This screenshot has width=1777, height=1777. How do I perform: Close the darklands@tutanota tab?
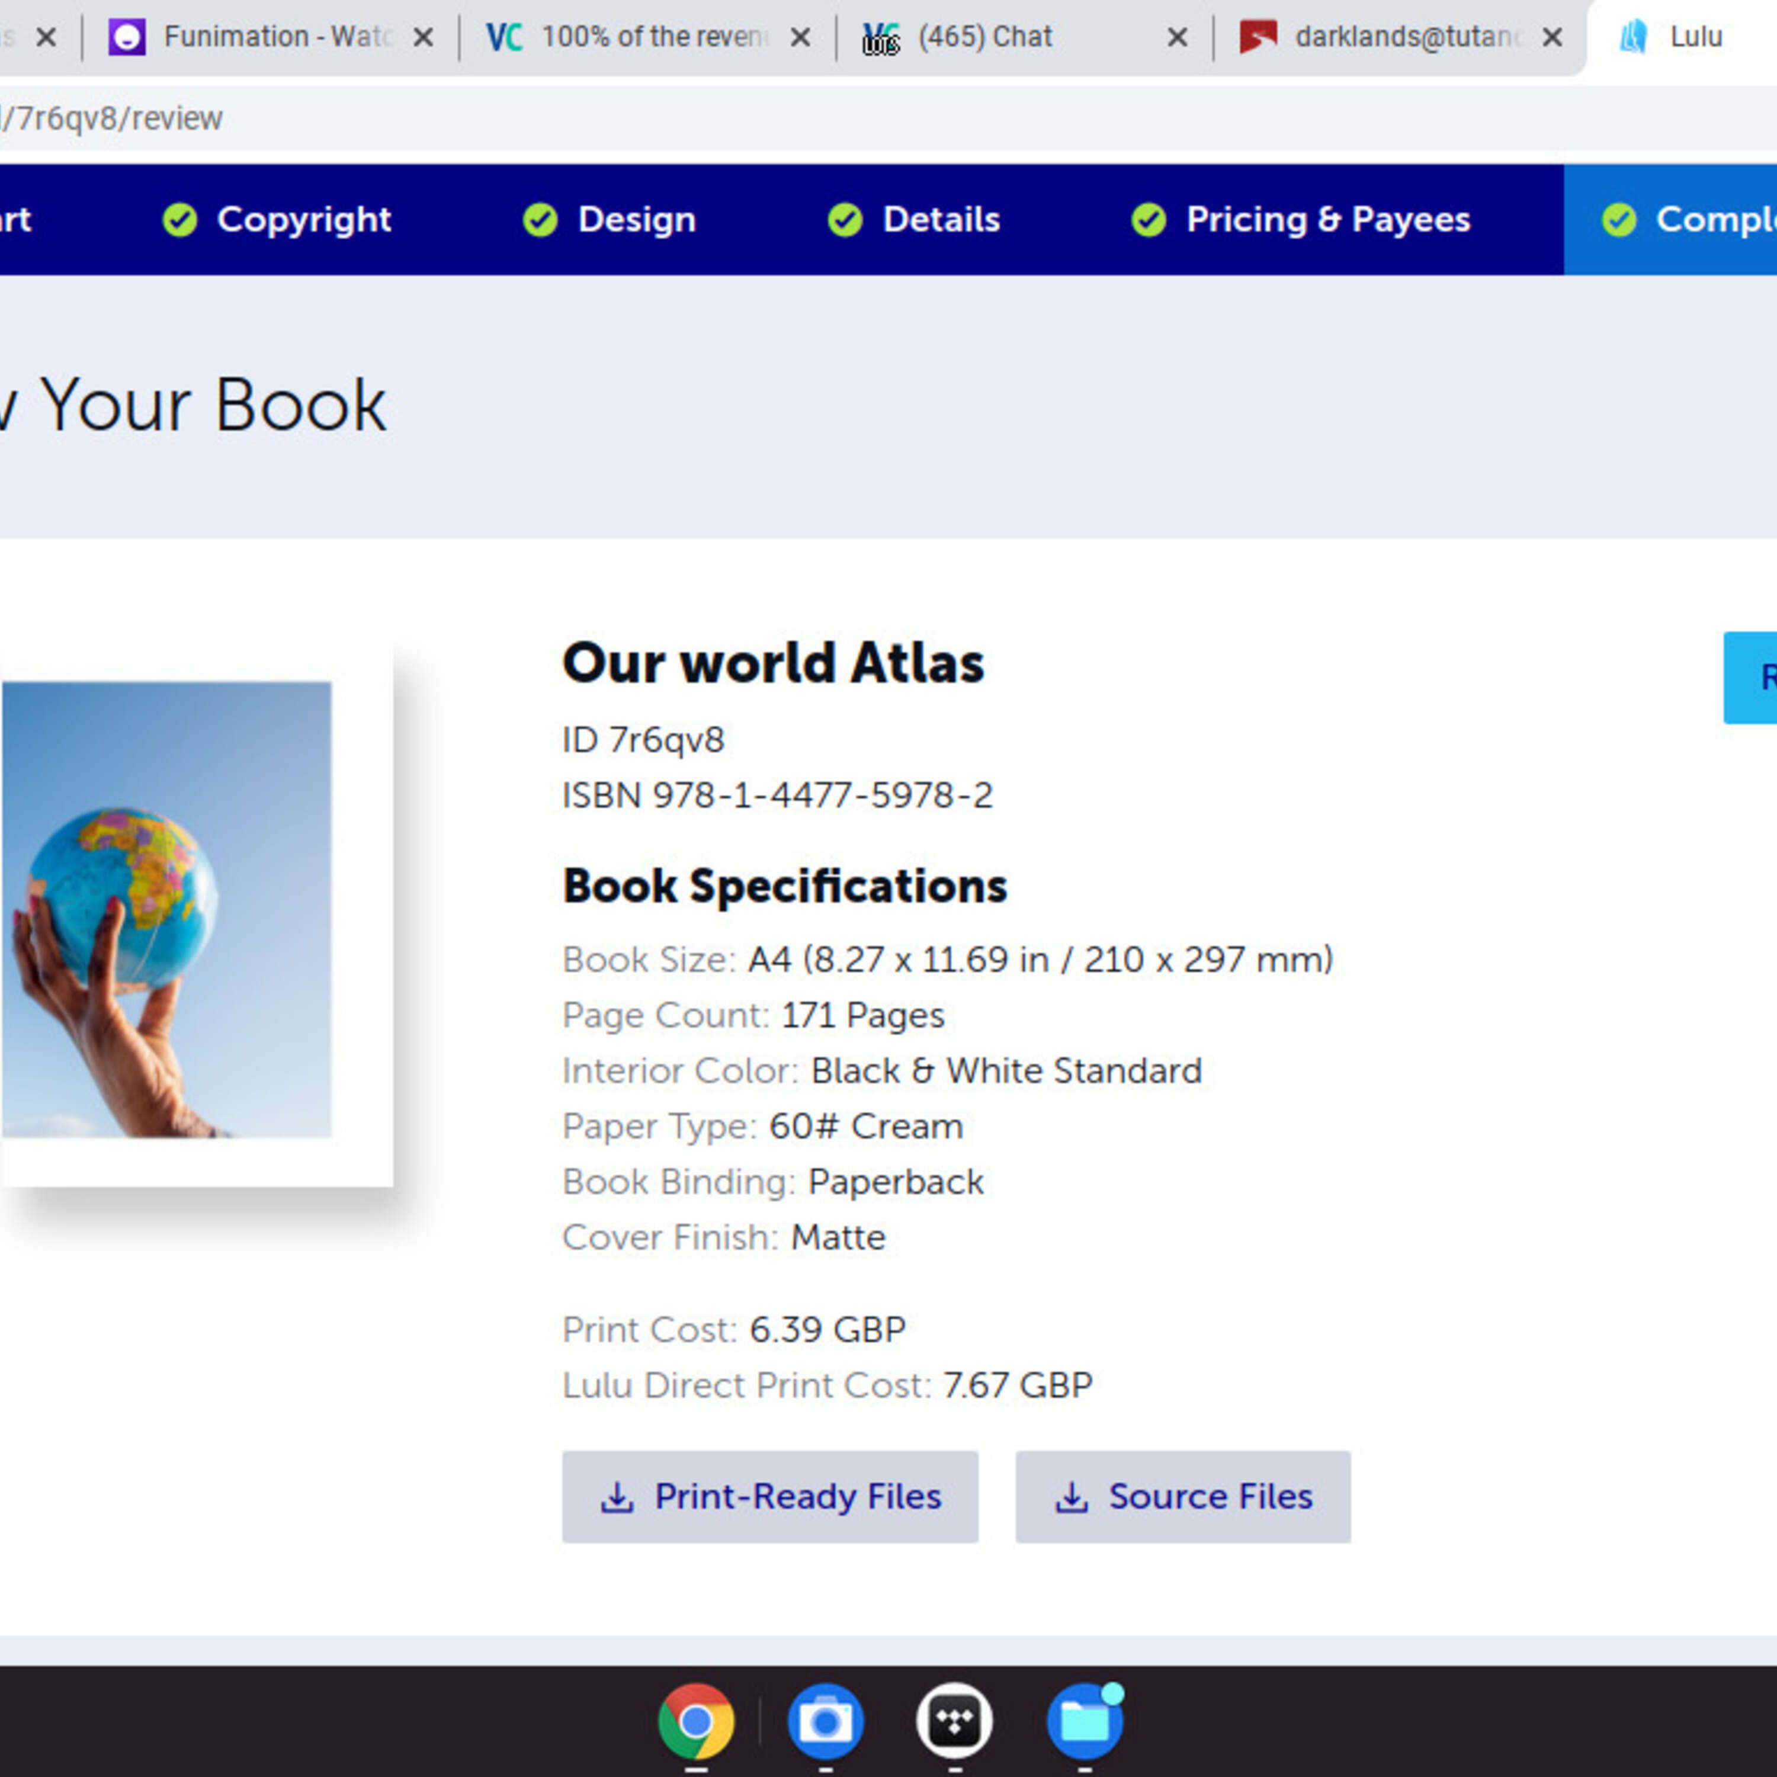tap(1553, 38)
